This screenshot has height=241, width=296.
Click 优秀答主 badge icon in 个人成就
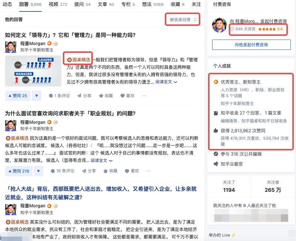216,82
